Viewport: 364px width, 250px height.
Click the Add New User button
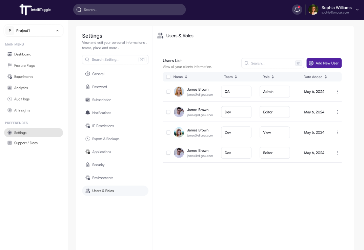(324, 63)
